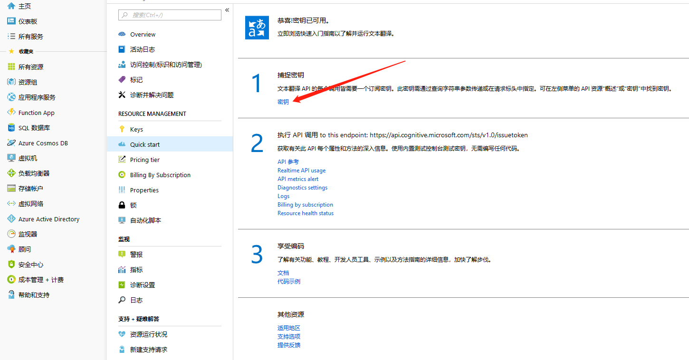Open the 诊断设置 menu item

point(170,285)
